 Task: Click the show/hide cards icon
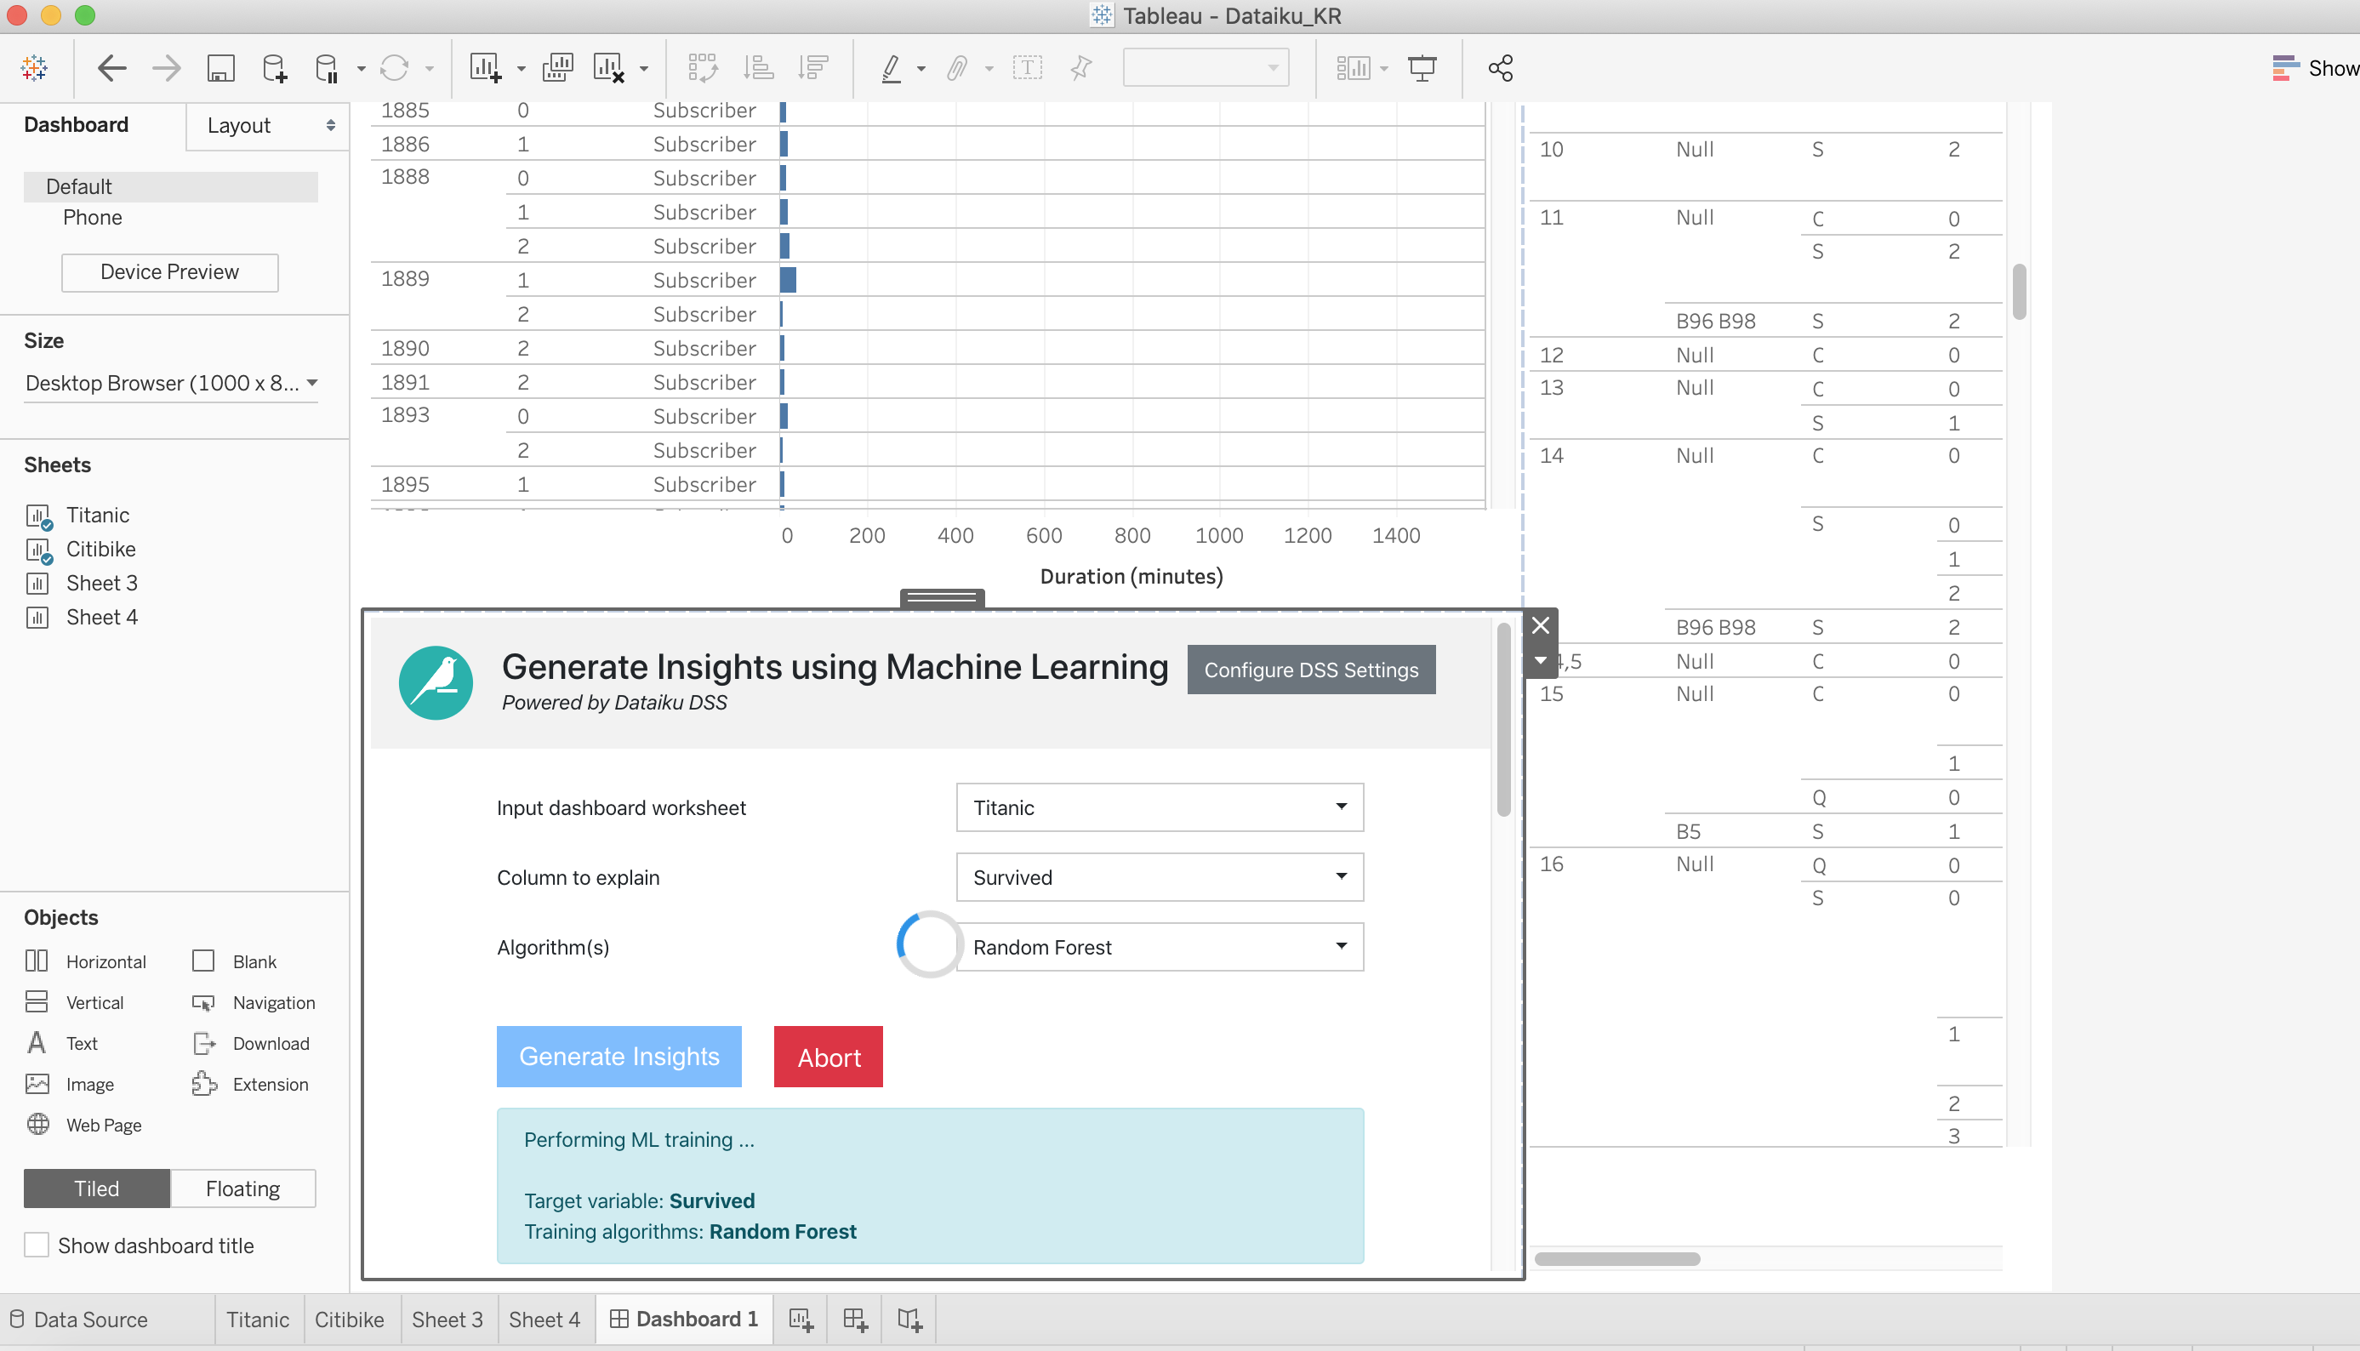click(1354, 68)
